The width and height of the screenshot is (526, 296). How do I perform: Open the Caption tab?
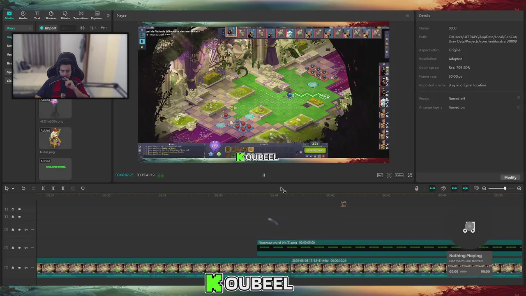pos(96,16)
